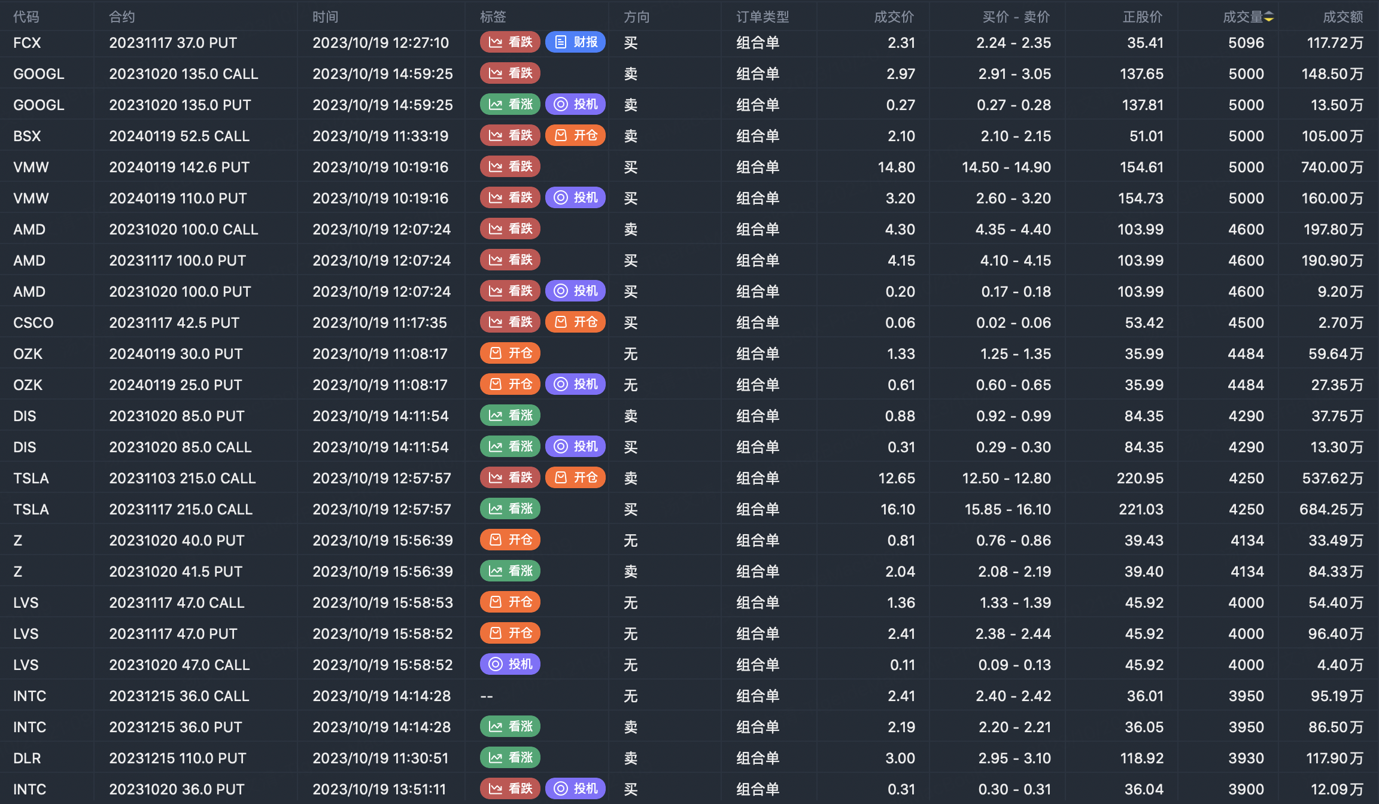
Task: Click underlying price 221.03
Action: [x=1141, y=510]
